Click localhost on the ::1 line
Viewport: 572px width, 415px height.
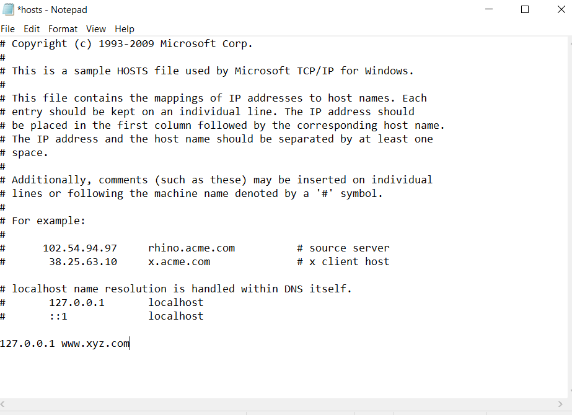[176, 316]
